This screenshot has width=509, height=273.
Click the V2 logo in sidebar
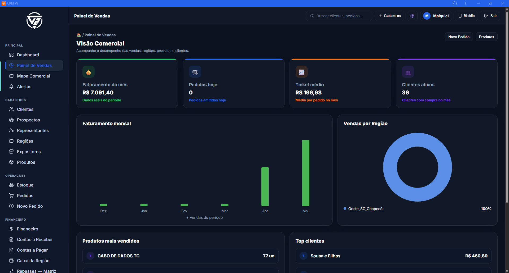point(34,21)
